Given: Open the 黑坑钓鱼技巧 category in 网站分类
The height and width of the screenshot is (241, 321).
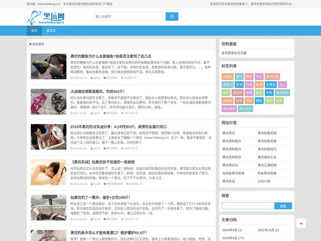Looking at the screenshot, I should pos(267,149).
